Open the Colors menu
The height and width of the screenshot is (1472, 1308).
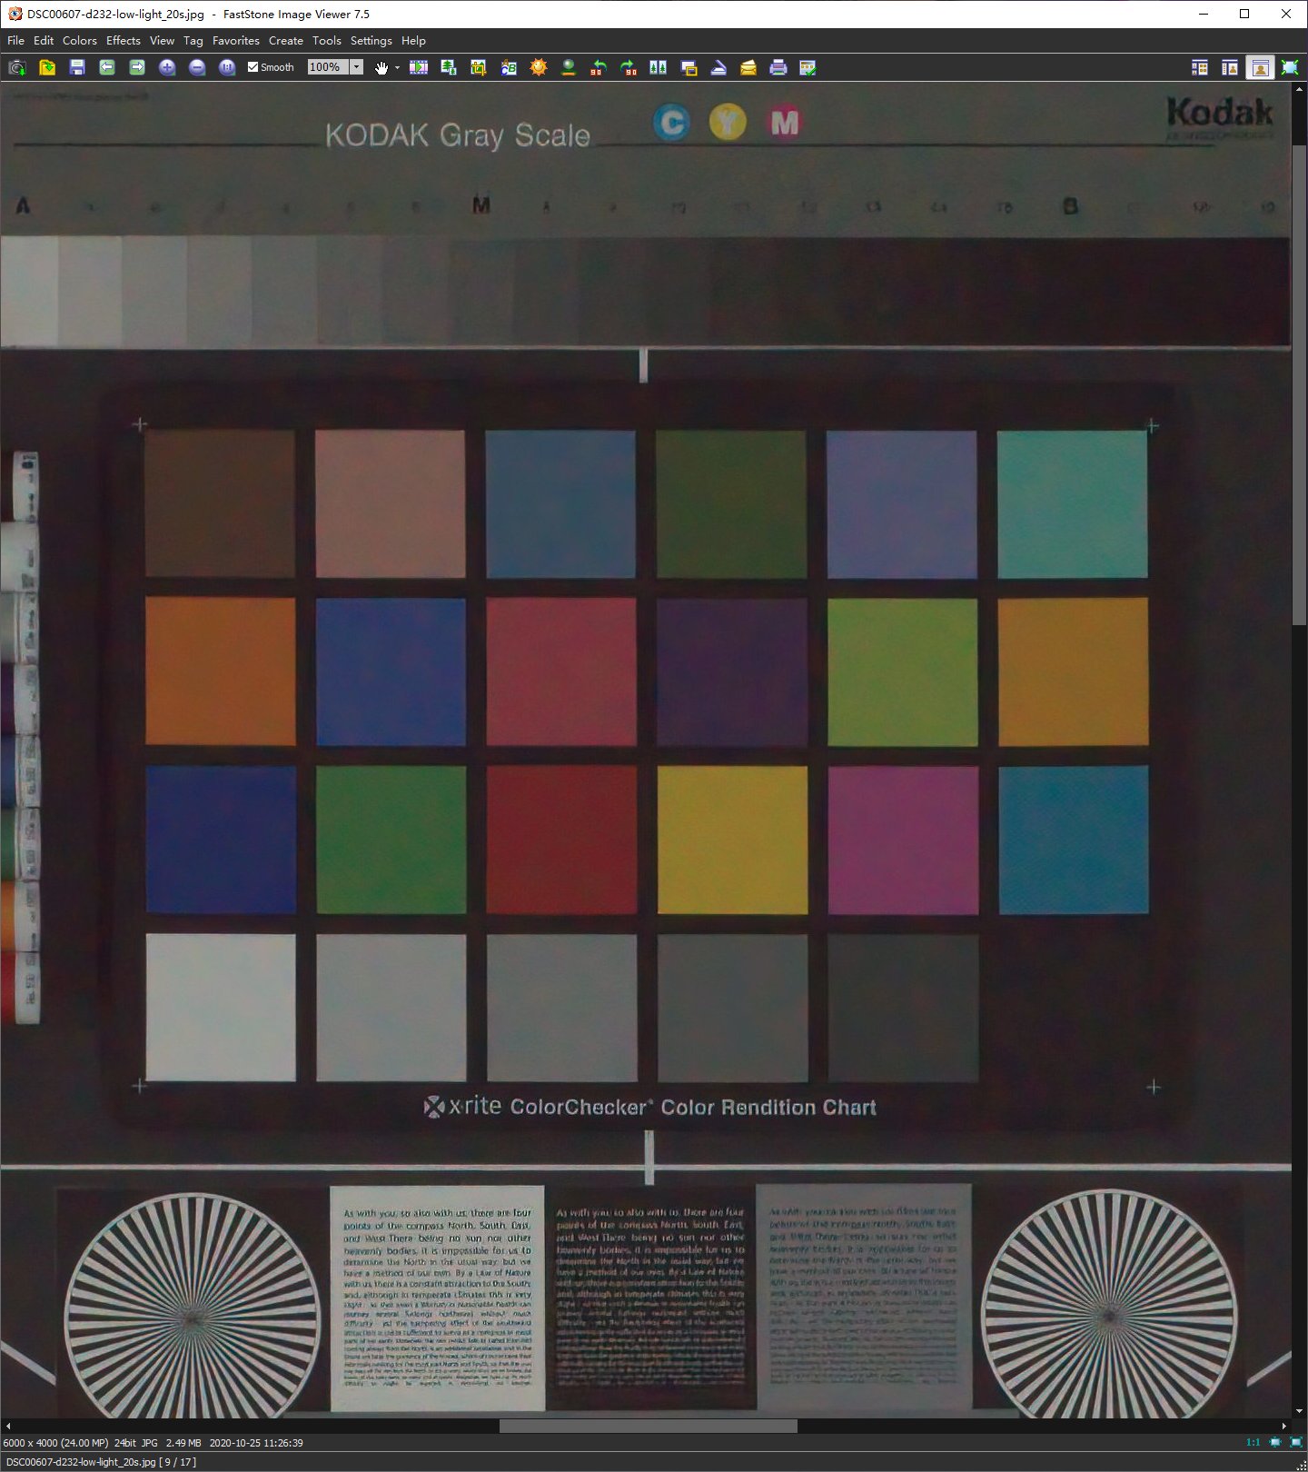(x=80, y=41)
